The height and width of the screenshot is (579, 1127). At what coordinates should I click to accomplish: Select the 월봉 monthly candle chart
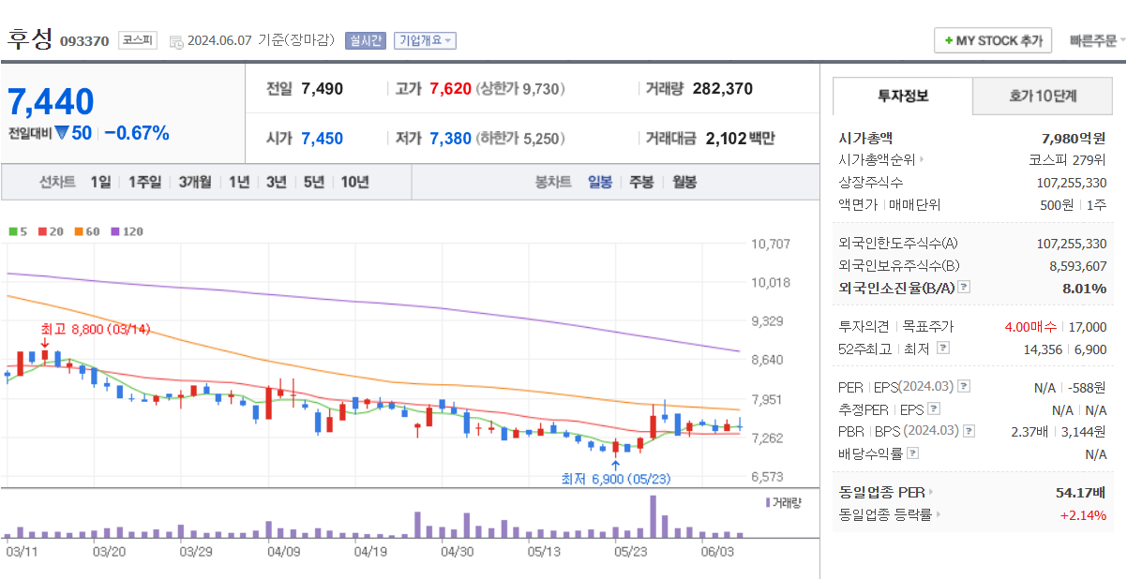(684, 182)
